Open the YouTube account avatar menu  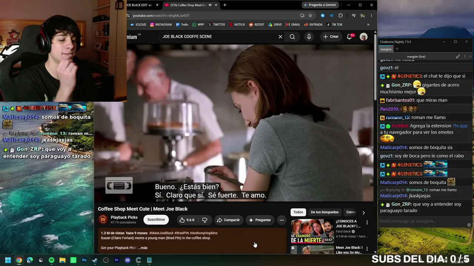coord(364,37)
